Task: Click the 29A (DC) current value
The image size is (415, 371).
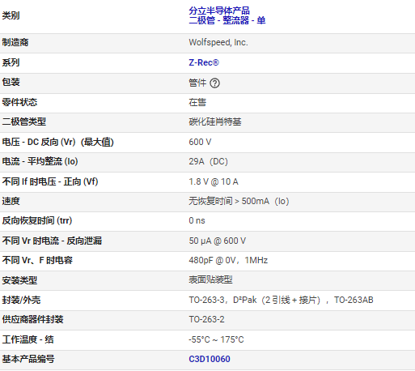Action: (208, 161)
